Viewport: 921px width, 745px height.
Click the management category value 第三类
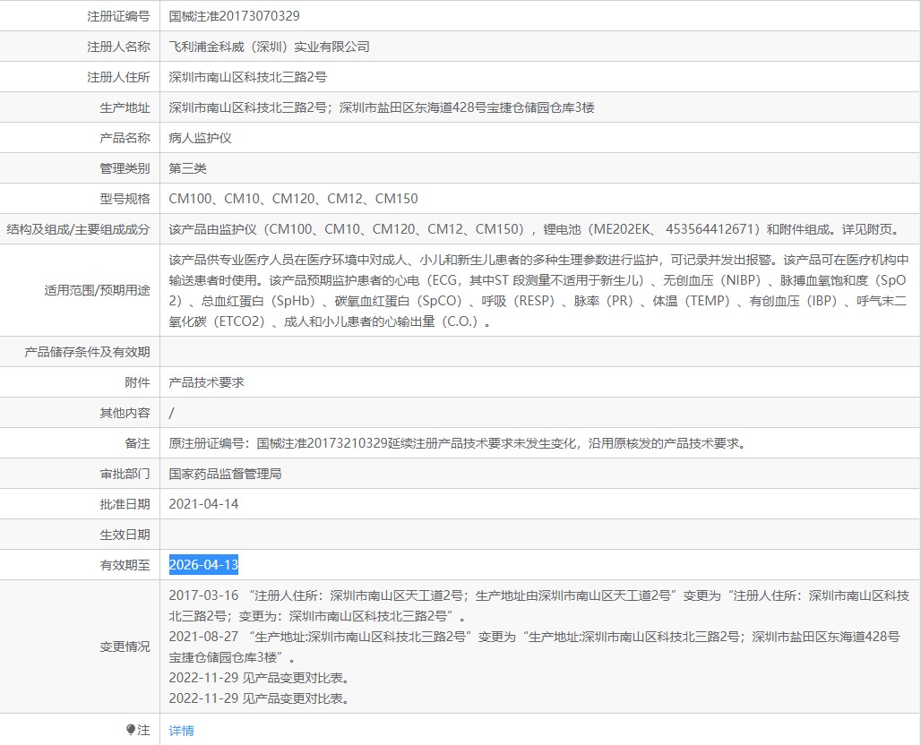click(188, 168)
